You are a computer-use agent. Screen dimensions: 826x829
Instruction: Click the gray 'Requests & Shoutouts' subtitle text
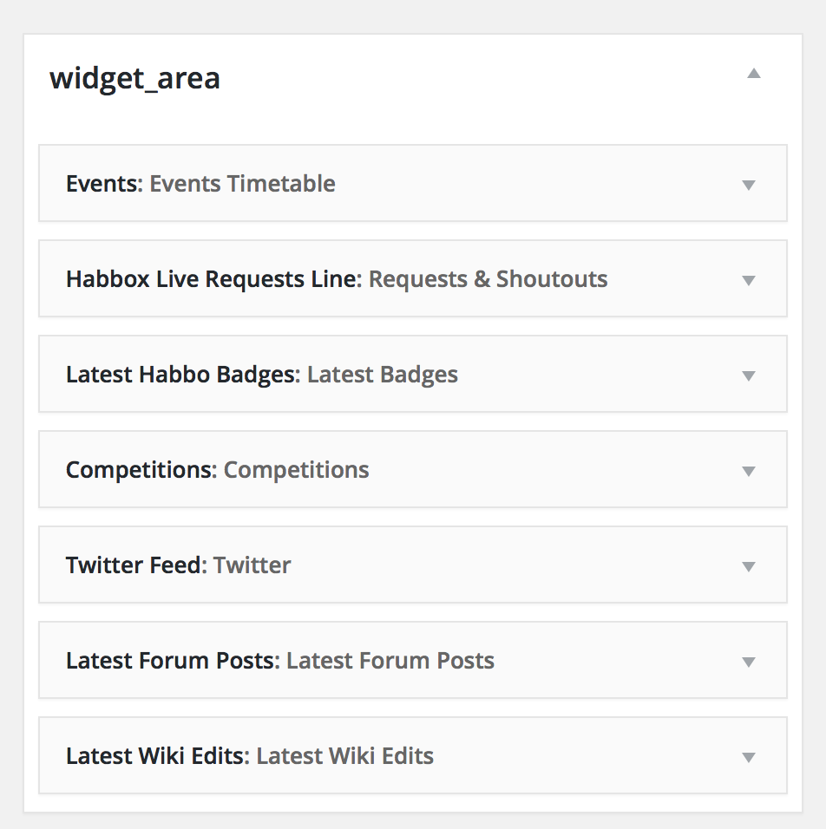coord(488,279)
